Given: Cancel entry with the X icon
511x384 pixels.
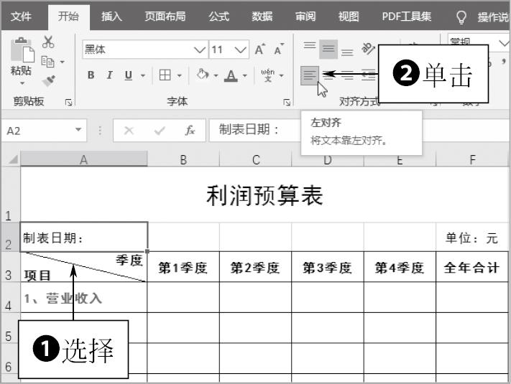Looking at the screenshot, I should point(129,131).
